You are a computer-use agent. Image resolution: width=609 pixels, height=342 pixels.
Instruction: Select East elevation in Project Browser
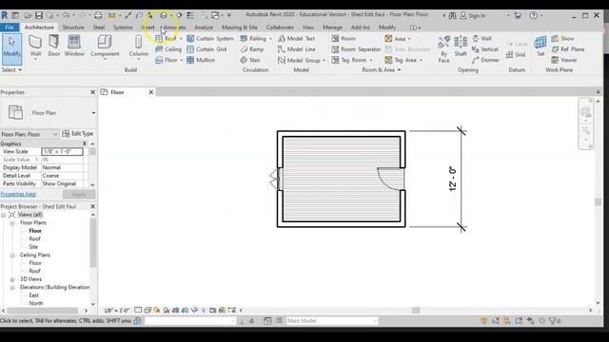(x=34, y=295)
